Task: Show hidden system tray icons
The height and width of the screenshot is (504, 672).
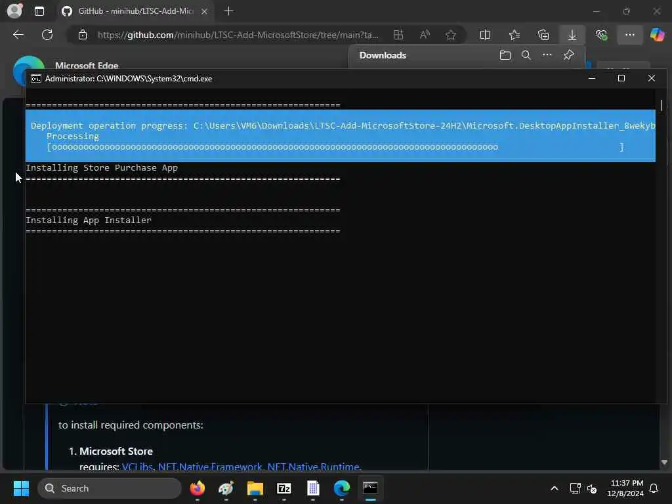Action: [554, 488]
